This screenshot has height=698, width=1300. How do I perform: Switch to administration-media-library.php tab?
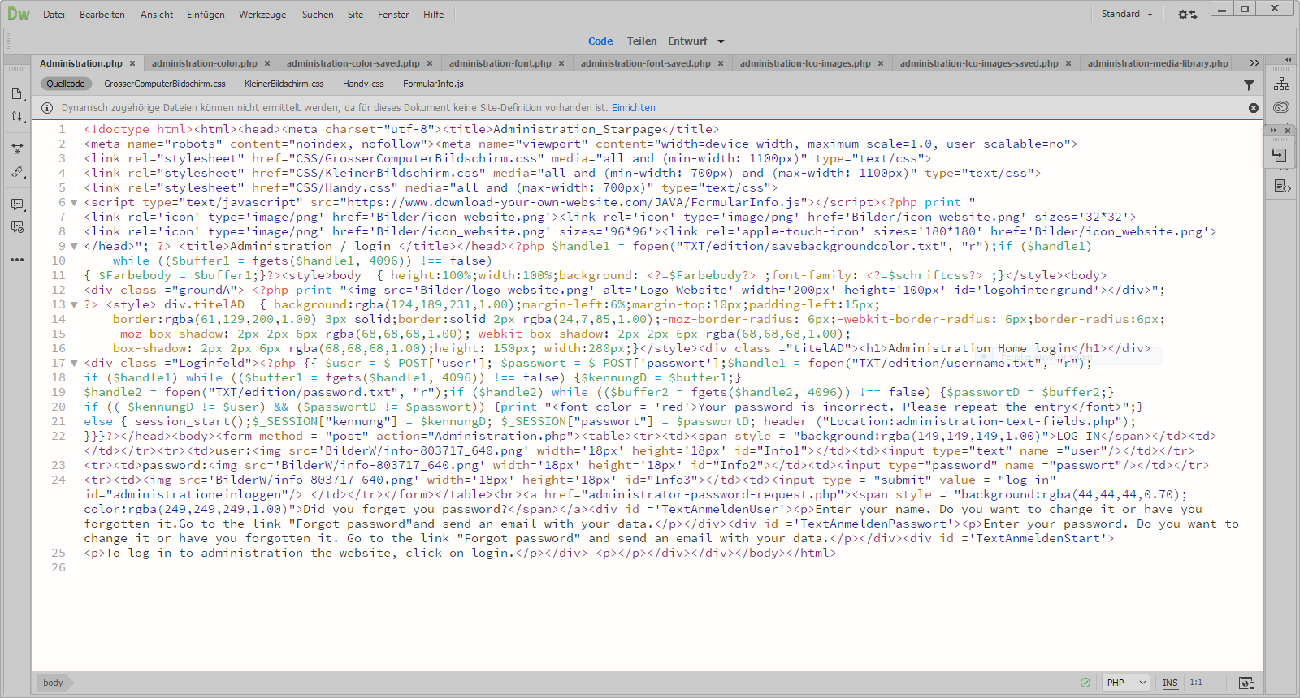point(1158,63)
